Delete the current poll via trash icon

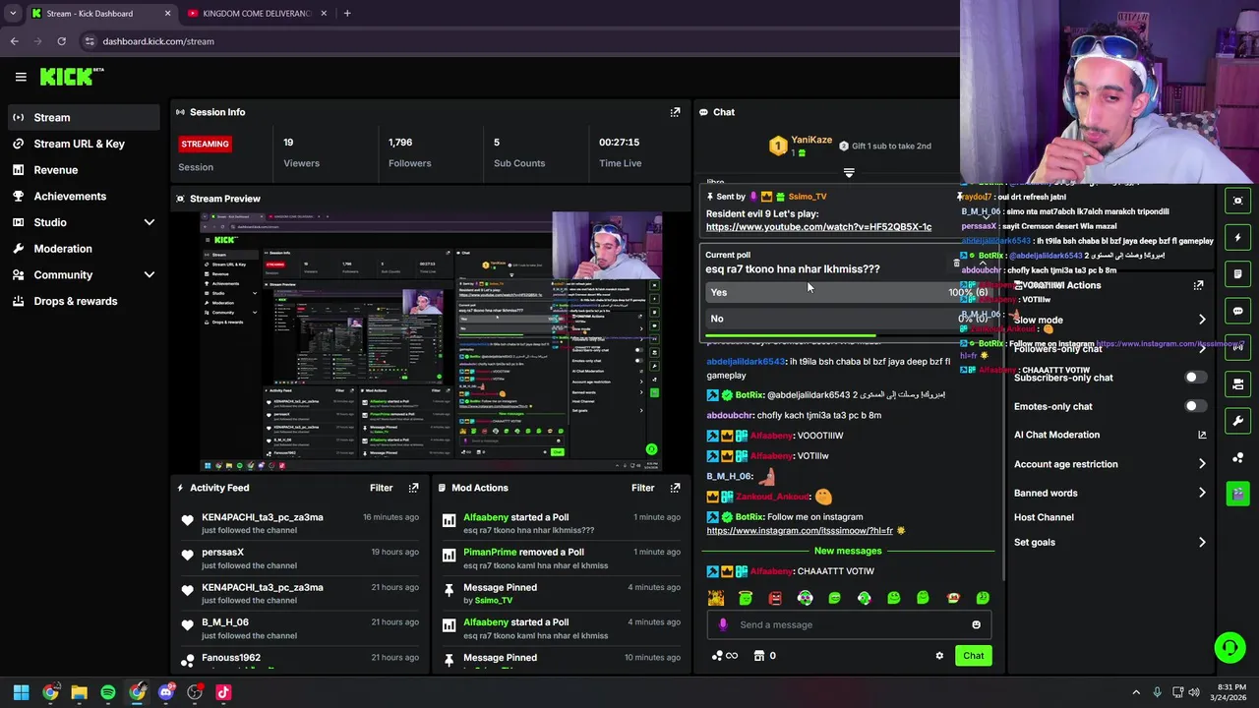pos(956,264)
